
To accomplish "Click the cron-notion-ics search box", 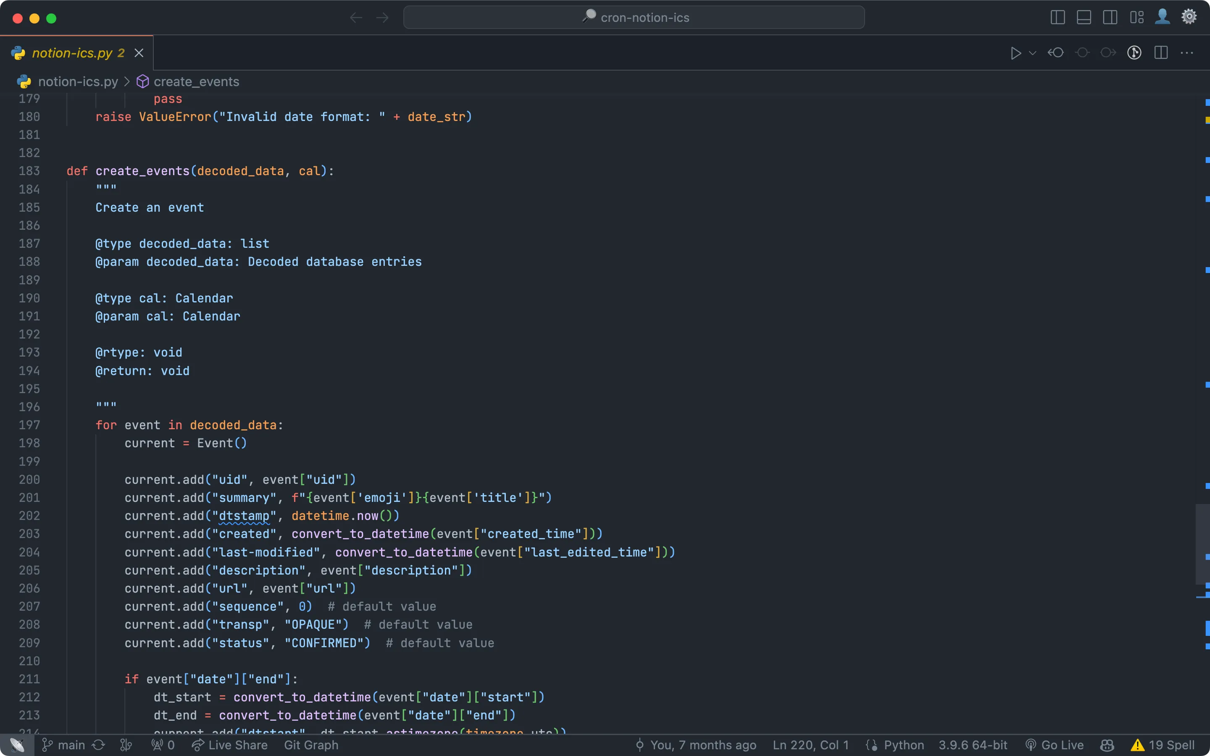I will pos(634,18).
